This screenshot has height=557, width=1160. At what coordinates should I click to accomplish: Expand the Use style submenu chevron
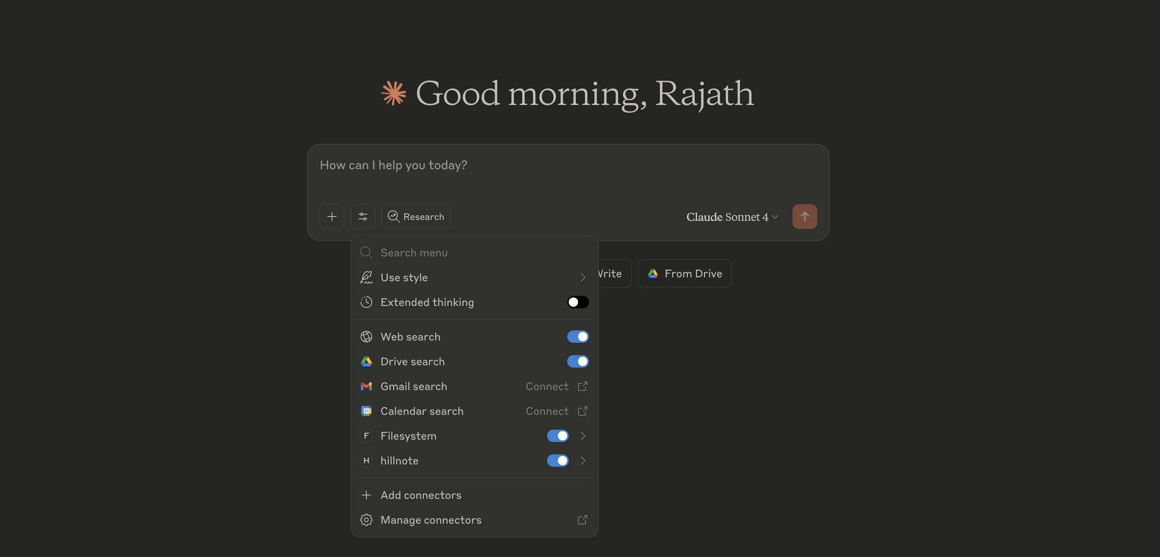(582, 277)
